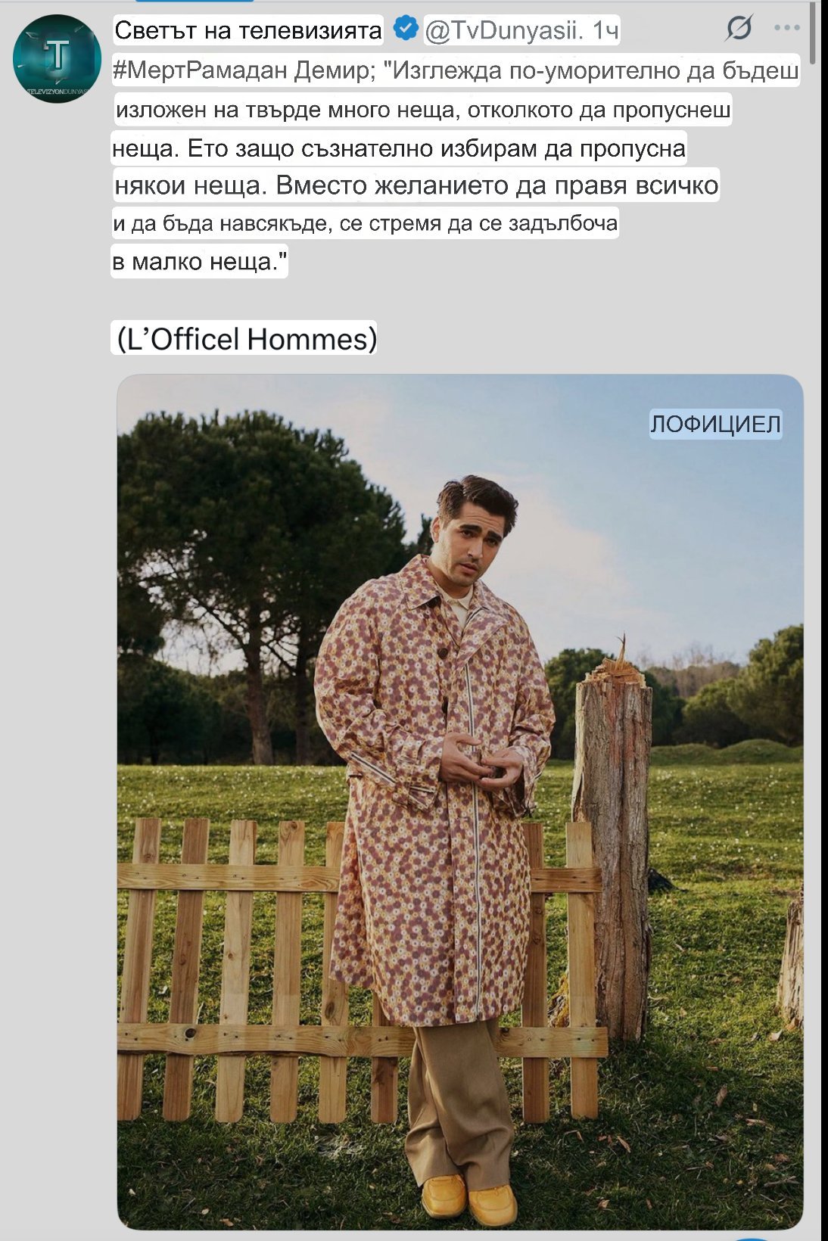Image resolution: width=828 pixels, height=1241 pixels.
Task: Click the line starting 'някои неща. Вместо'
Action: coord(416,185)
